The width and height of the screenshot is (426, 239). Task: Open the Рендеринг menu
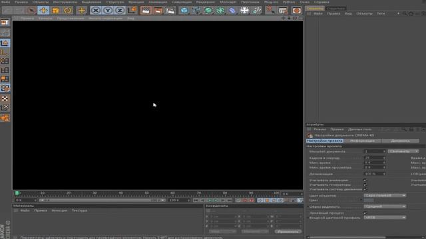(x=206, y=2)
